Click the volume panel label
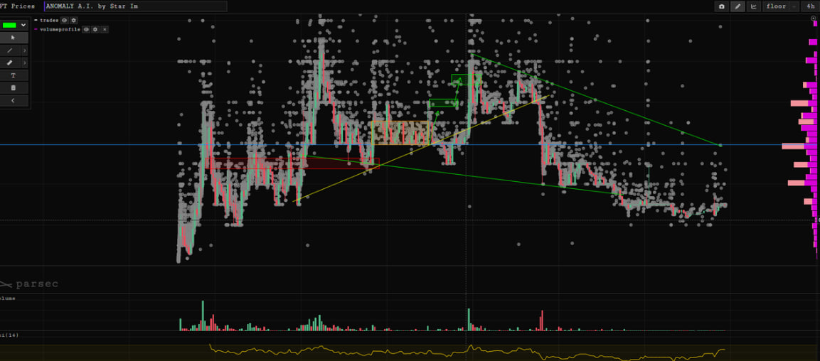 pyautogui.click(x=7, y=298)
